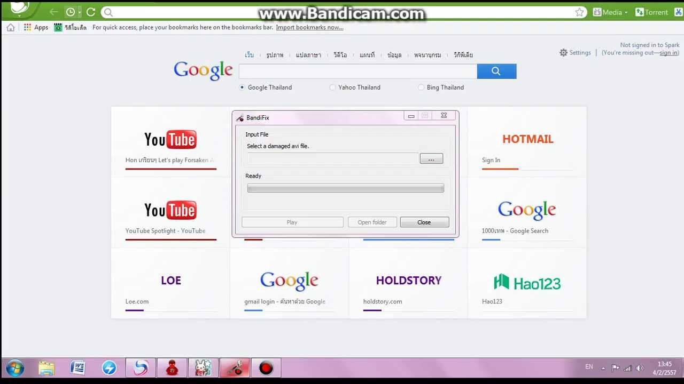Open the Torrent button
Image resolution: width=684 pixels, height=384 pixels.
click(x=651, y=12)
